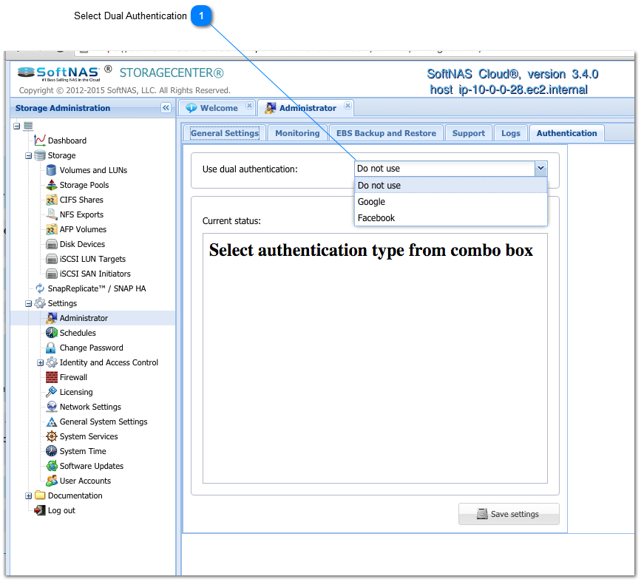Click the iSCSI LUN Targets icon
The image size is (641, 582).
[x=52, y=259]
